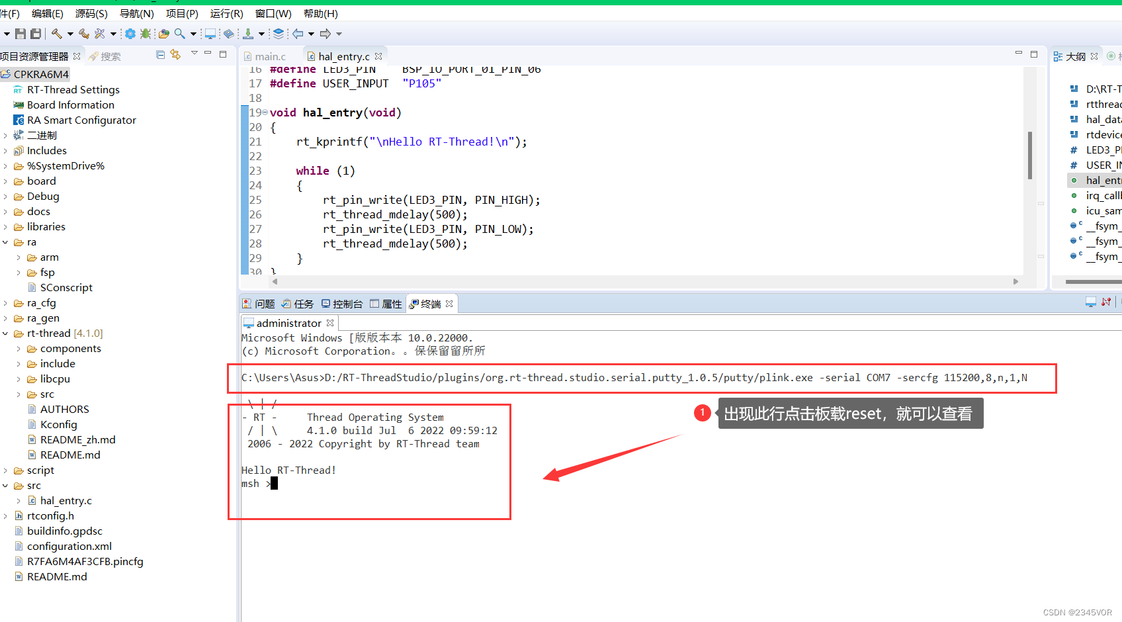
Task: Go forward with the right arrow icon
Action: (325, 34)
